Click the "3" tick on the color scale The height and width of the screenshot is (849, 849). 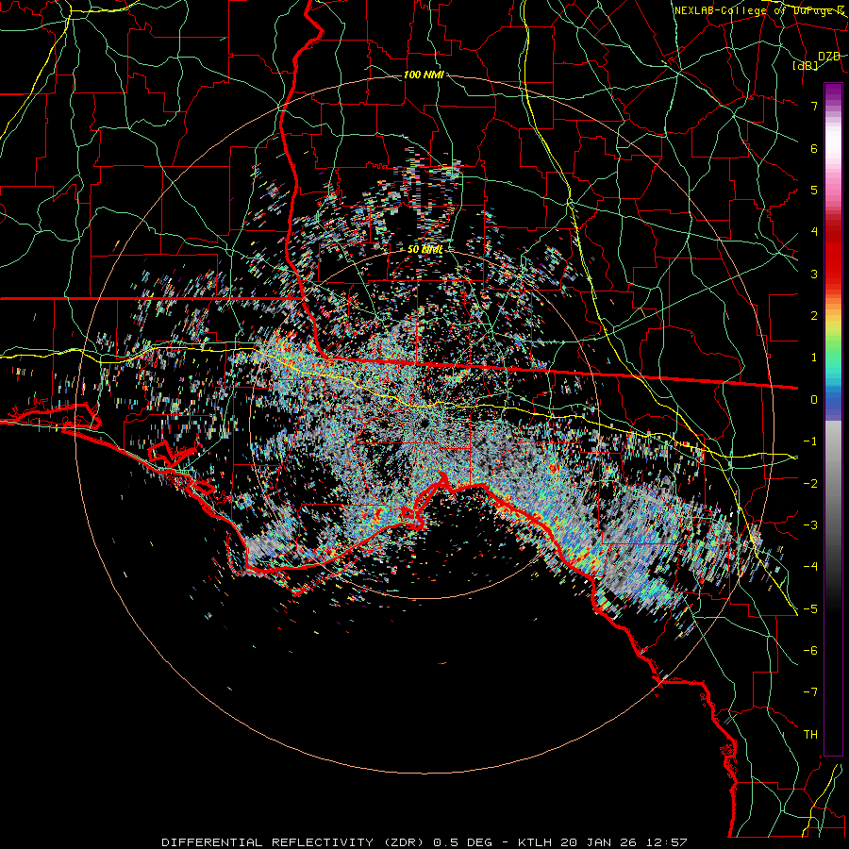[814, 274]
